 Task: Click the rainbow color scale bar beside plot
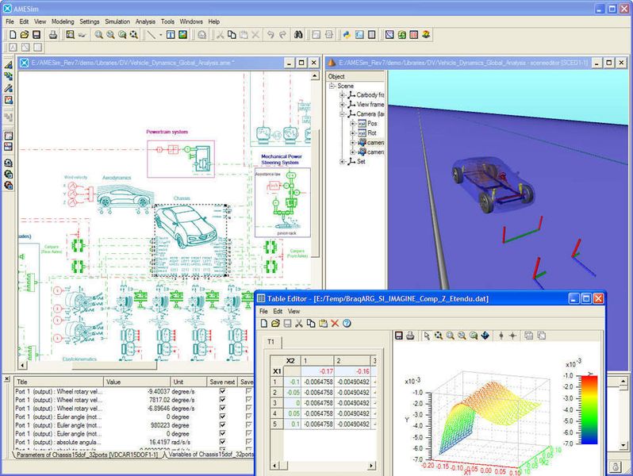coord(589,410)
